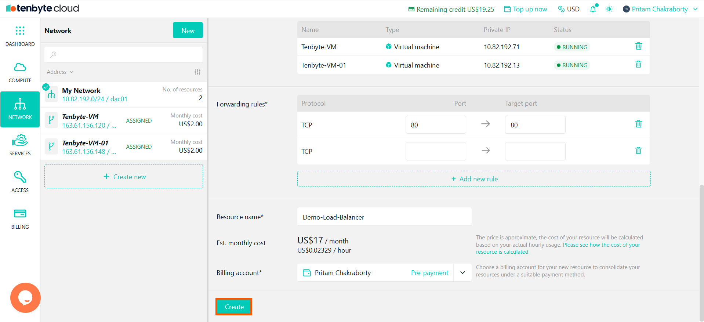Select the Tenbyte-VM-01 IP address item
The width and height of the screenshot is (704, 322).
click(x=124, y=147)
